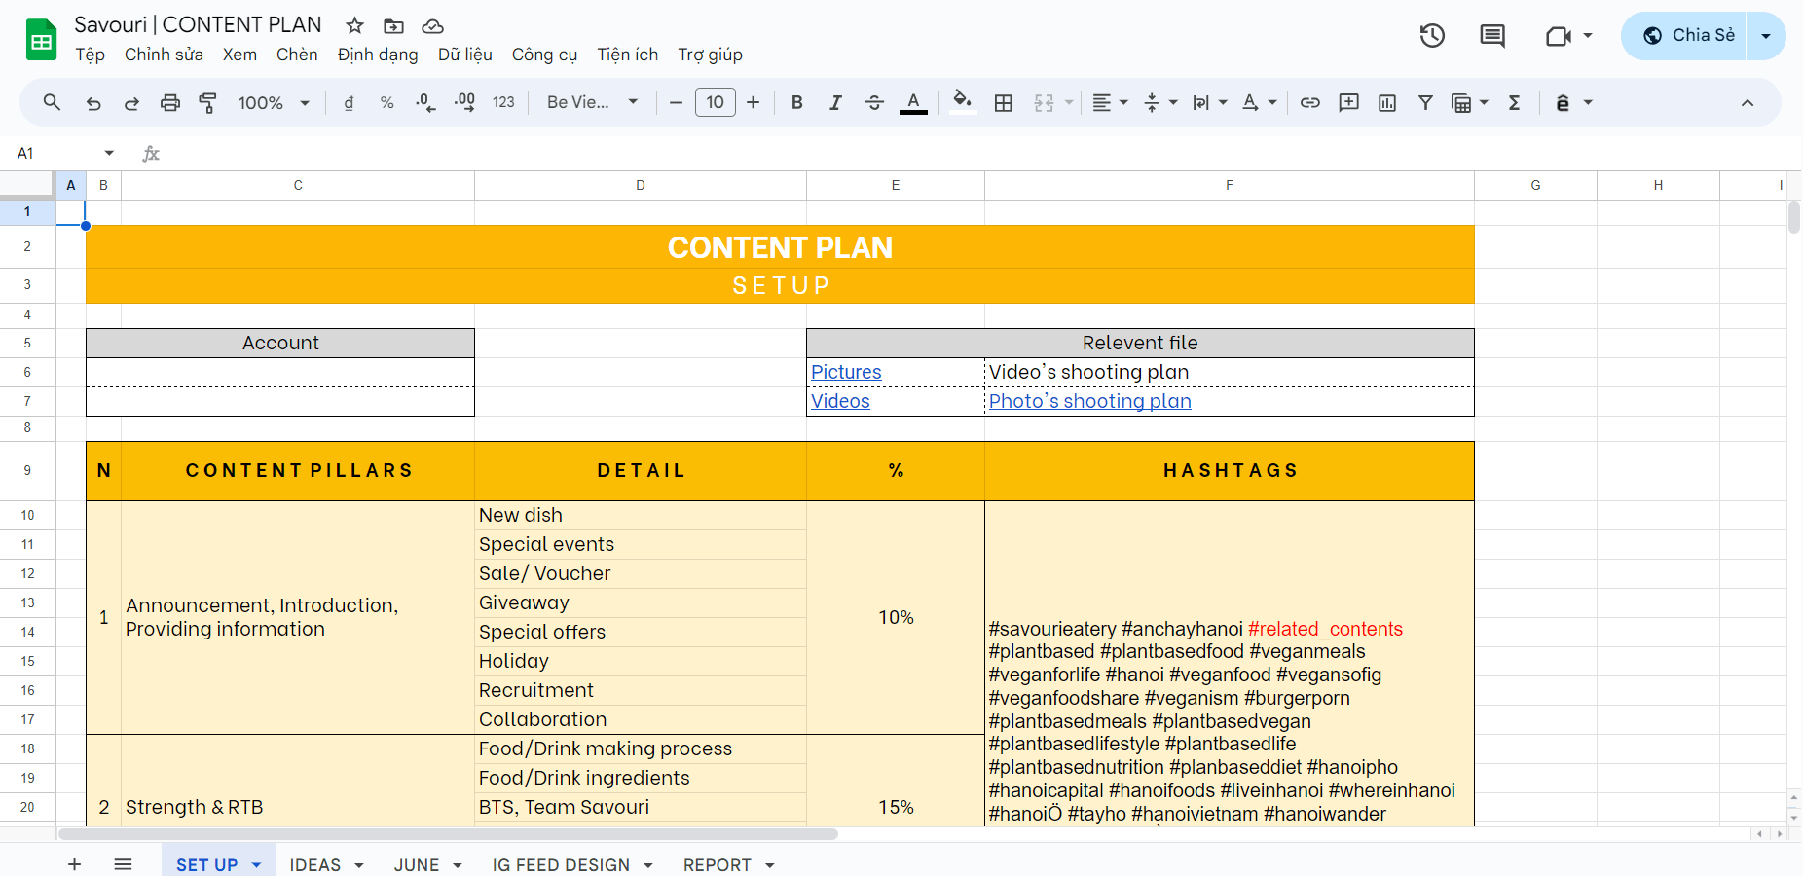Open text color picker
Image resolution: width=1803 pixels, height=876 pixels.
click(913, 102)
